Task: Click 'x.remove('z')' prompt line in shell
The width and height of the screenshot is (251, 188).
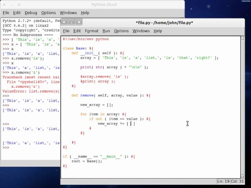Action: (x=21, y=72)
